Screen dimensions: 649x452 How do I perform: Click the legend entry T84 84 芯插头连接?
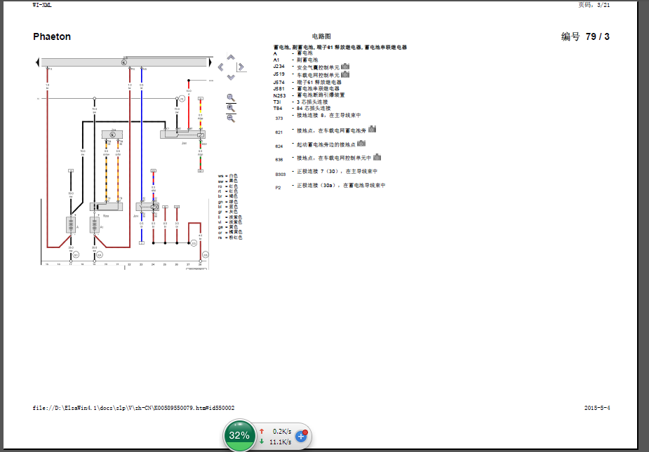302,109
